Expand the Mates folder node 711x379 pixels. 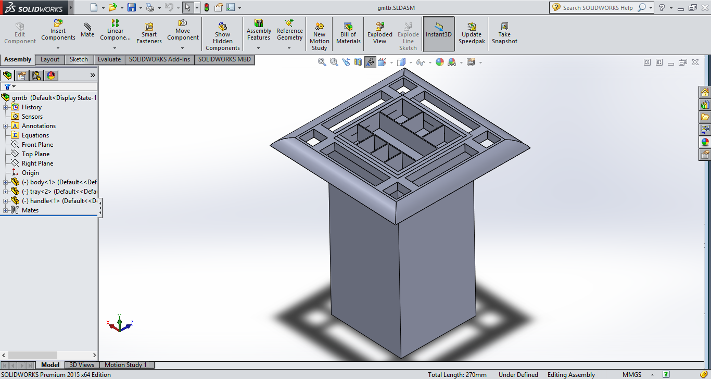pyautogui.click(x=6, y=210)
